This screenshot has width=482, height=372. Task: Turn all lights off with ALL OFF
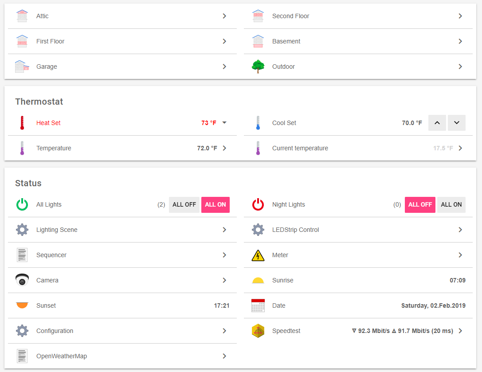pyautogui.click(x=184, y=205)
